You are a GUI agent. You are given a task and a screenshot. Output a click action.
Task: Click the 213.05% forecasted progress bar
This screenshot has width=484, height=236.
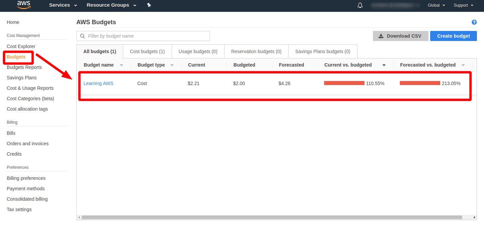pos(420,83)
